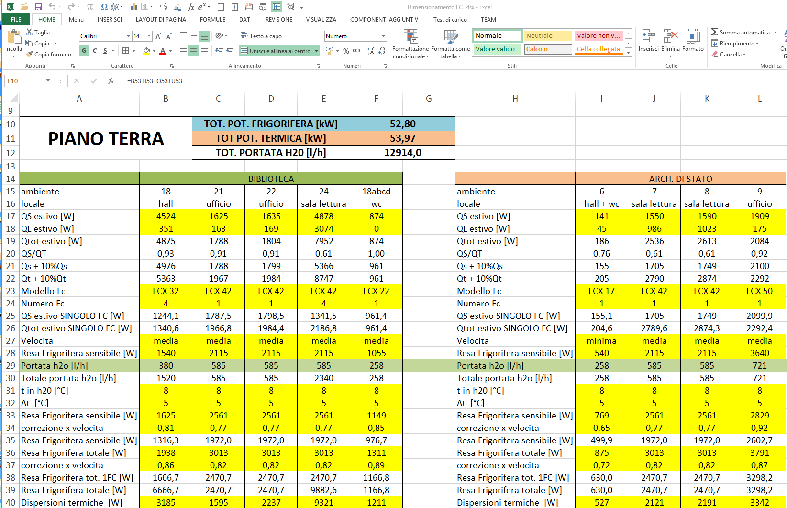
Task: Use the Copia formato format painter
Action: pyautogui.click(x=48, y=54)
